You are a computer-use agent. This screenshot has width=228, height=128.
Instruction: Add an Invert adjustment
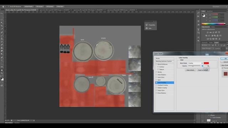pos(207,39)
